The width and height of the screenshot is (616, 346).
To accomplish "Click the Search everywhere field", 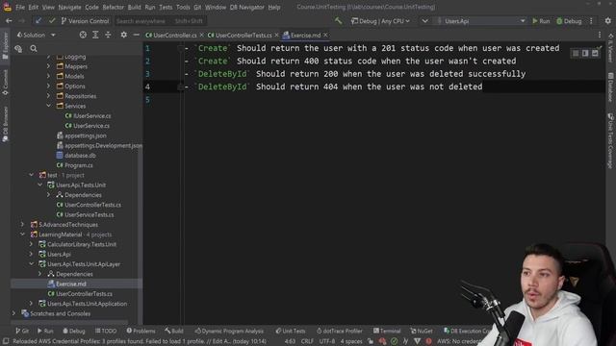I will coord(161,21).
